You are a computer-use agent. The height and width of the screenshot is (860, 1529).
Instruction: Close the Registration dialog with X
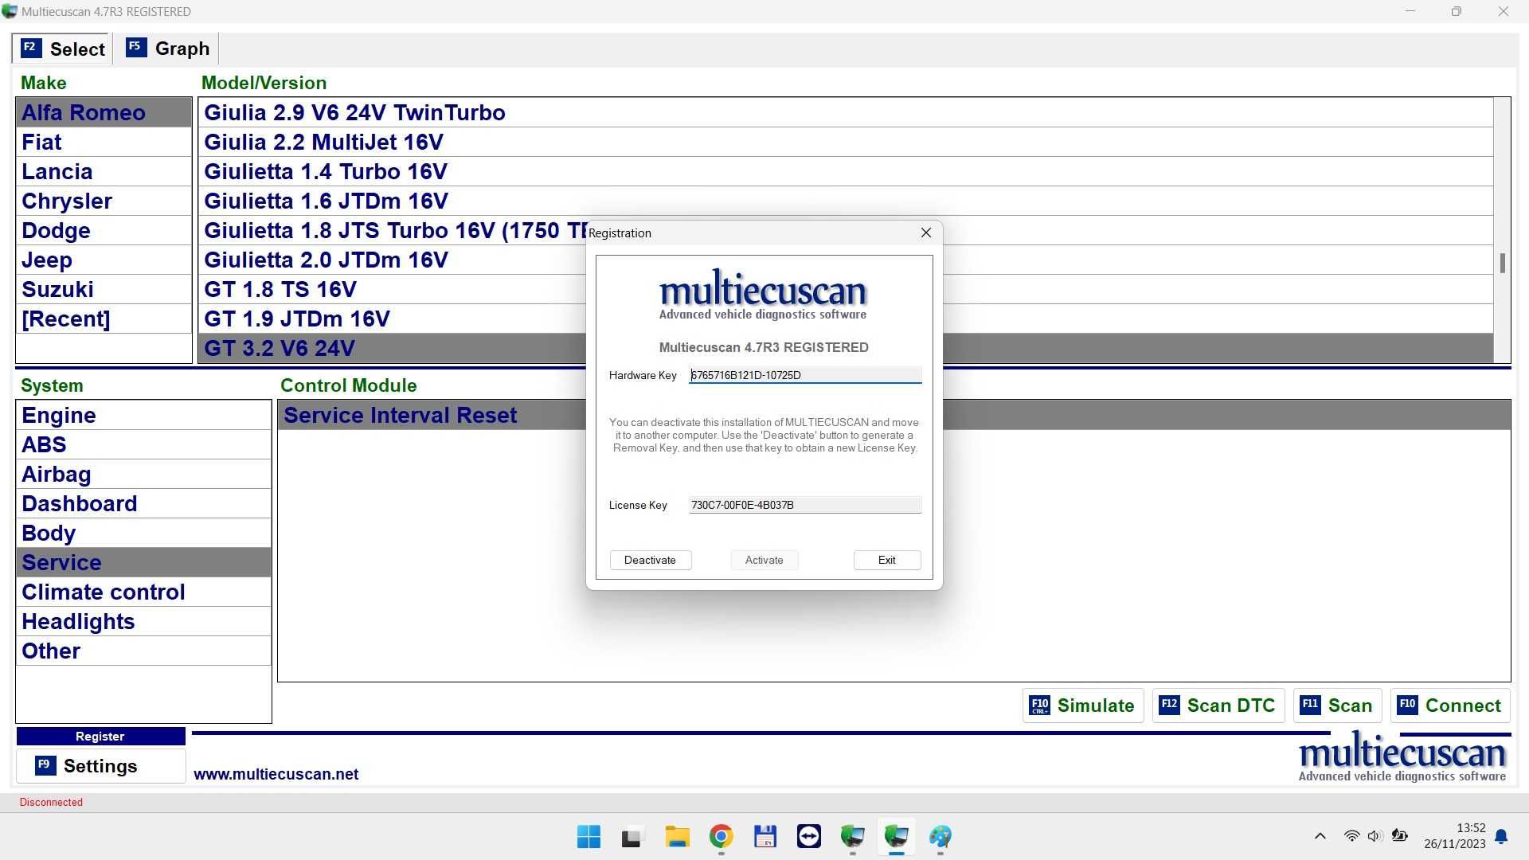(925, 233)
